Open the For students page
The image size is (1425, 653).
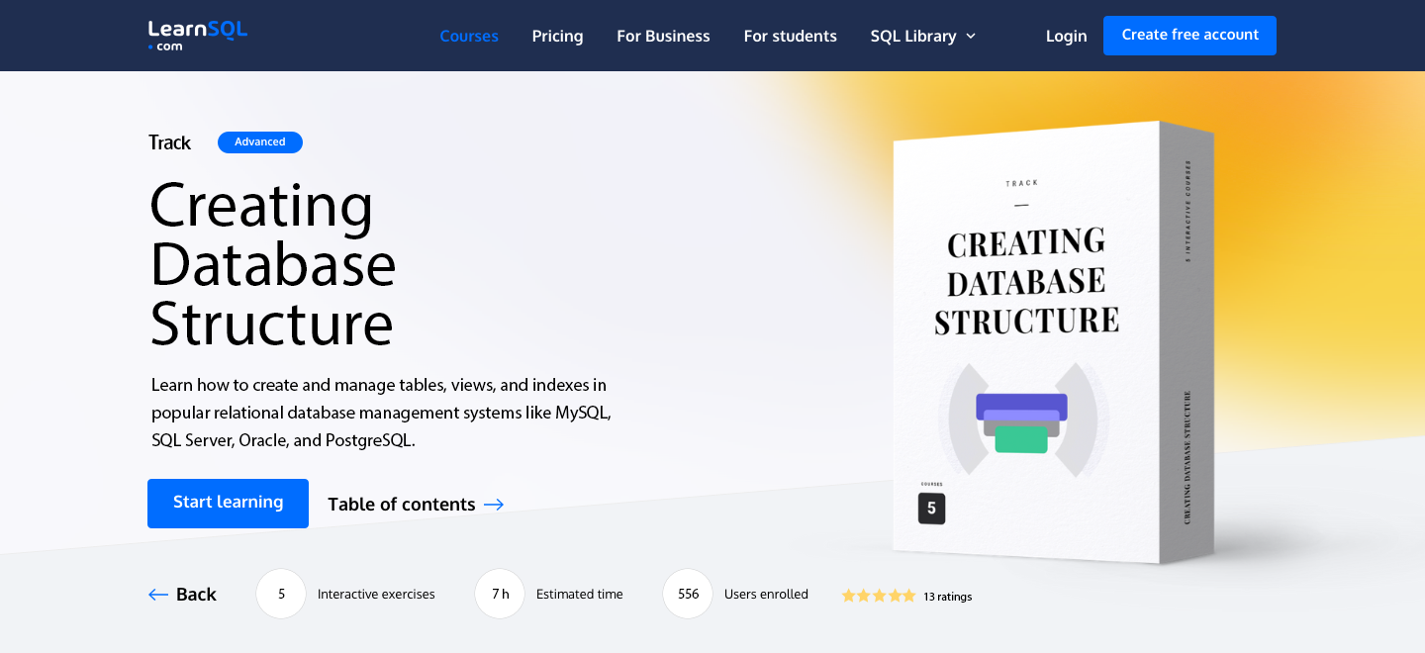tap(790, 36)
